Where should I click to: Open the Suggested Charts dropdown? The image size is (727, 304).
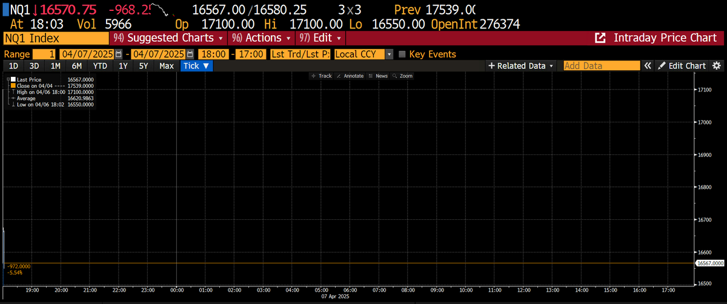[170, 38]
